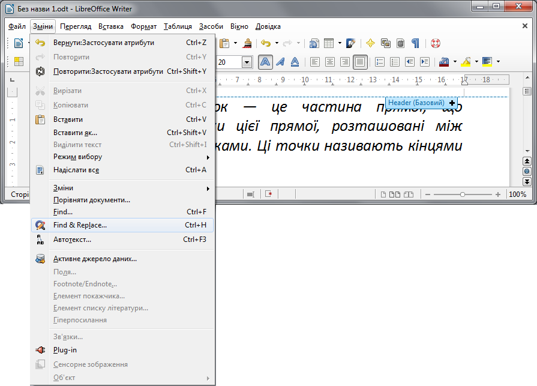
Task: Click the zoom out minus button
Action: pos(427,195)
